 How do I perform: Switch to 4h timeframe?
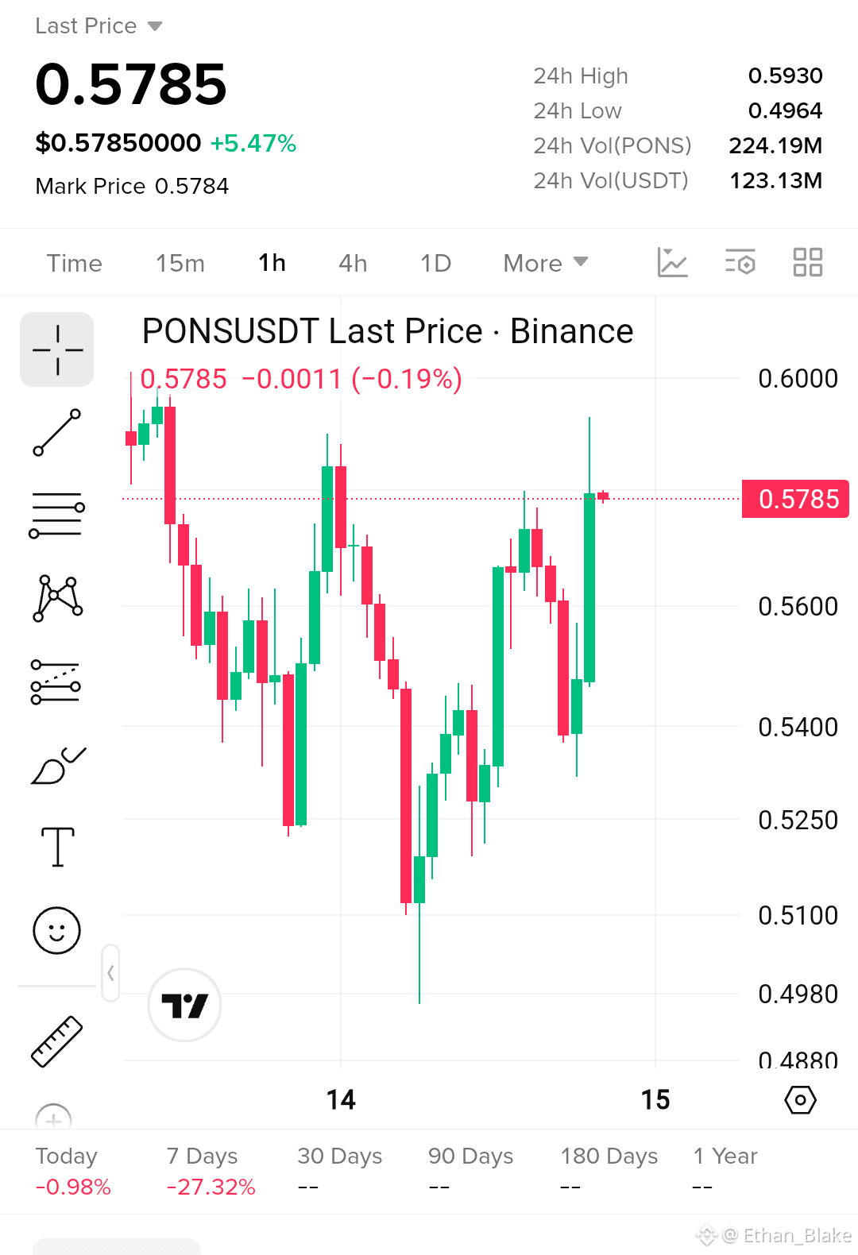click(x=353, y=263)
